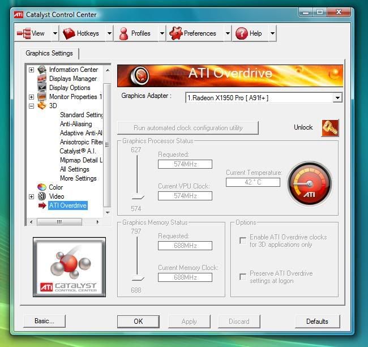Click the GPU clock slider thumb
Screen dimensions: 368x347
point(138,196)
